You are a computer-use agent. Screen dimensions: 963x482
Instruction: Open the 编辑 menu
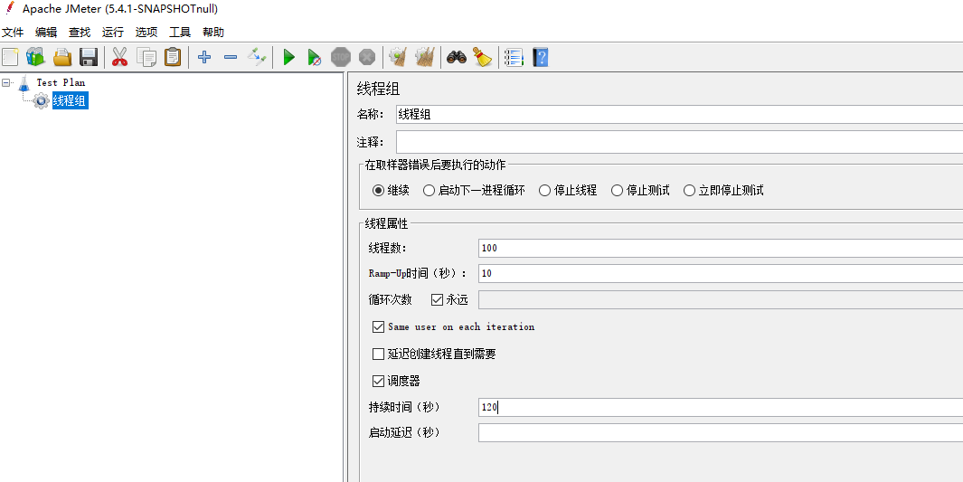pyautogui.click(x=46, y=33)
